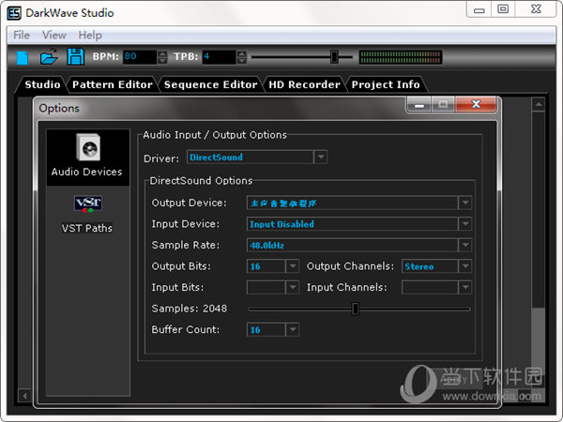Switch to the Project Info tab
The image size is (563, 422).
[386, 84]
